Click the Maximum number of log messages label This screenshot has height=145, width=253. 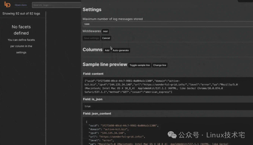(x=113, y=19)
